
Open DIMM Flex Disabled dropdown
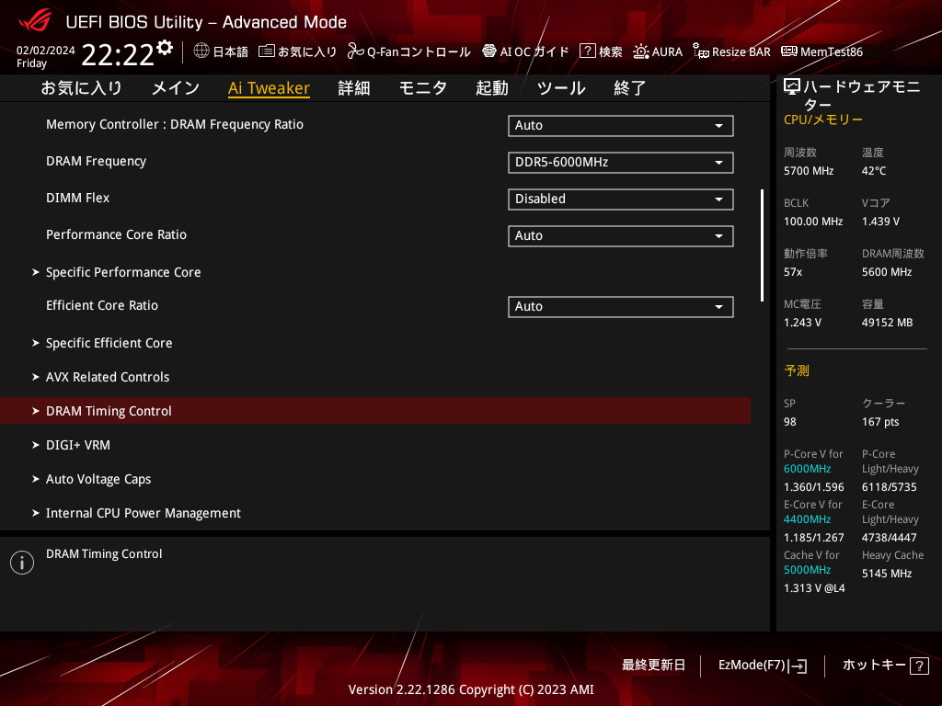point(621,199)
